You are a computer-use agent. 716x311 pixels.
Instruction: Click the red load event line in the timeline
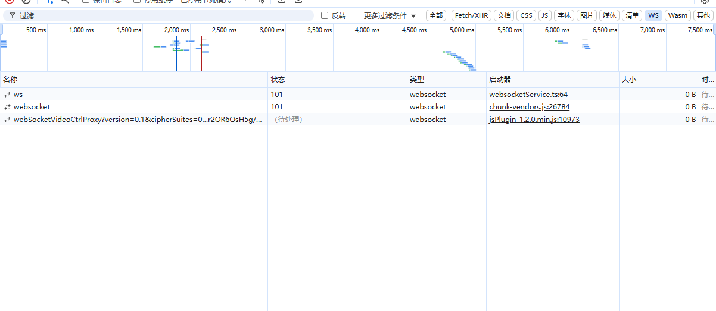pos(201,54)
